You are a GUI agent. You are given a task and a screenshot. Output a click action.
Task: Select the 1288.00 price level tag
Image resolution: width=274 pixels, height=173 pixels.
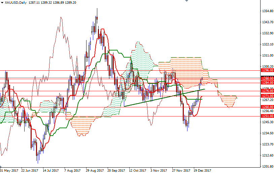coord(267,78)
